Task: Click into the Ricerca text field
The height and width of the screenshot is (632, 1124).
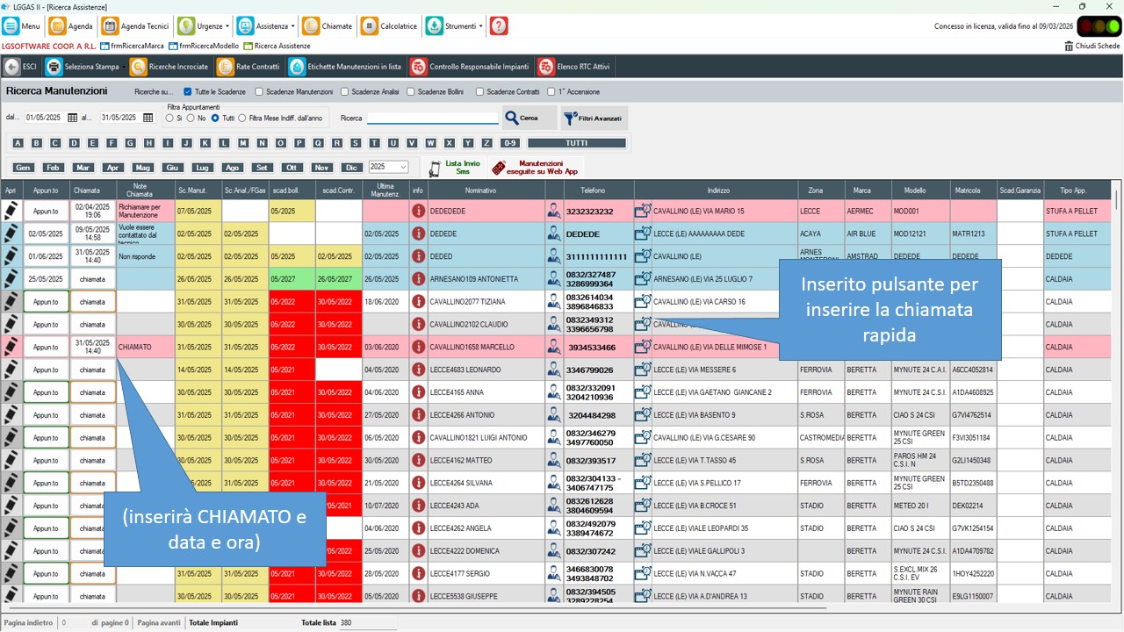Action: click(432, 118)
